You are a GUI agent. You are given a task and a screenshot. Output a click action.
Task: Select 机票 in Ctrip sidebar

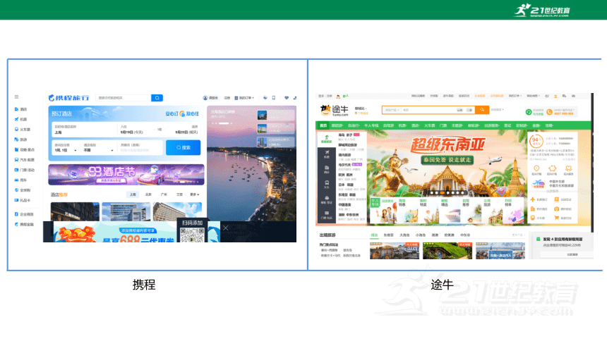point(21,120)
